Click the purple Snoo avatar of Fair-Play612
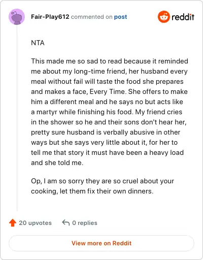 point(17,17)
